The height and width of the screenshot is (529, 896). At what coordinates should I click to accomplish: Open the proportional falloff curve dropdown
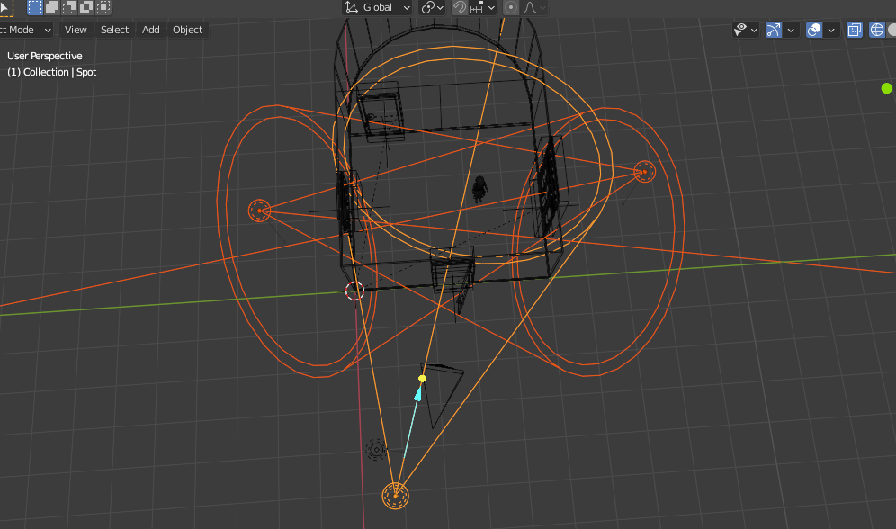pyautogui.click(x=535, y=7)
